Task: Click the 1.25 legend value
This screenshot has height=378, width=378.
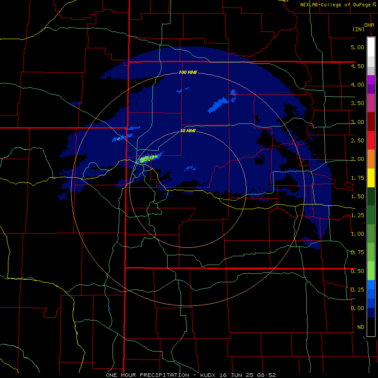Action: [357, 215]
